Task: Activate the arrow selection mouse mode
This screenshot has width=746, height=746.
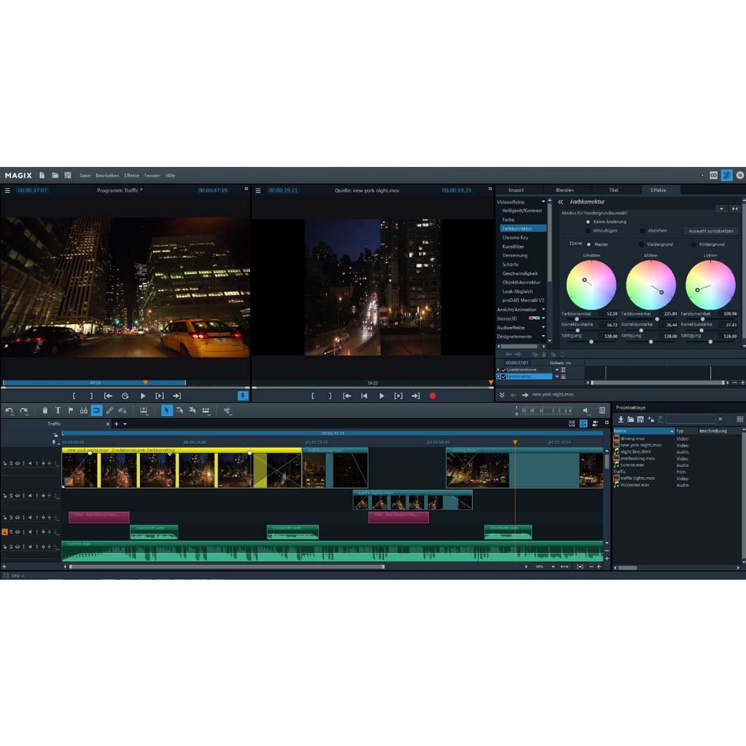Action: click(x=167, y=411)
